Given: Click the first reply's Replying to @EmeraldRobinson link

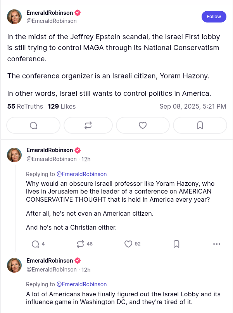Looking at the screenshot, I should click(x=81, y=174).
